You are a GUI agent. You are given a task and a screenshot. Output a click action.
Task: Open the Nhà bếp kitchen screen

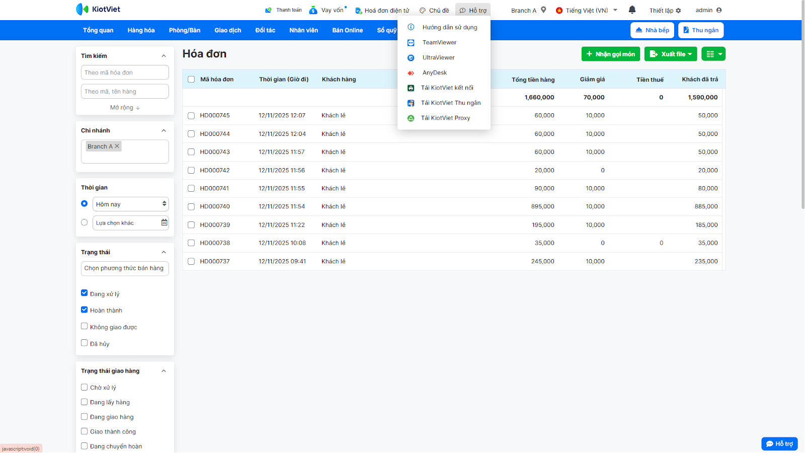[x=653, y=30]
